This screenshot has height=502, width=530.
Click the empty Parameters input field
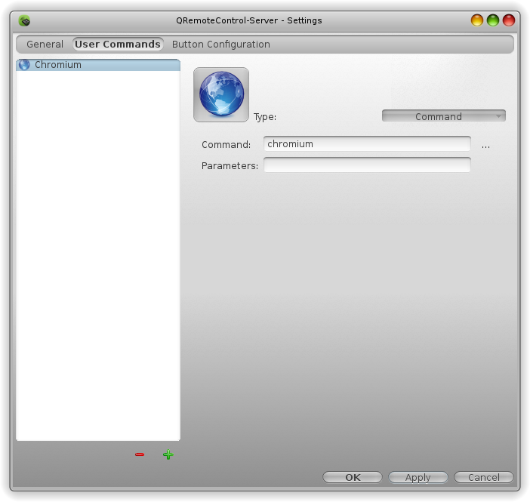click(367, 165)
